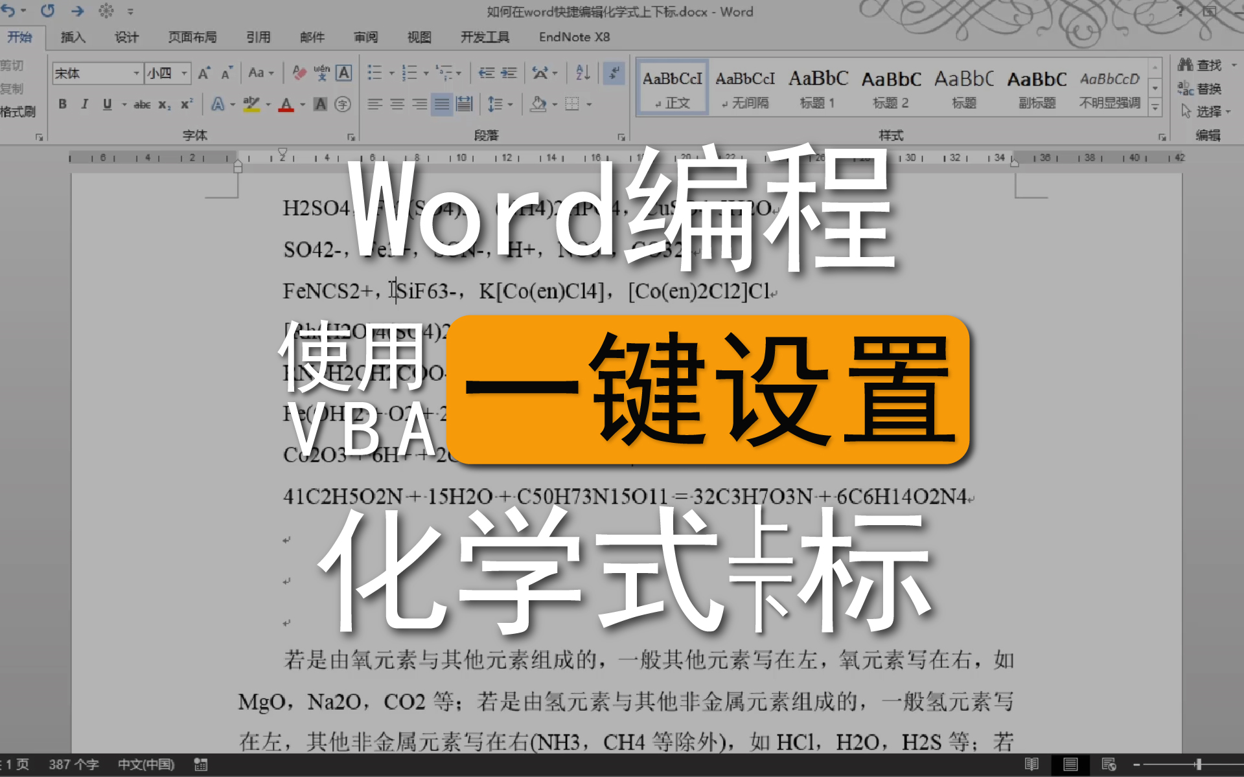This screenshot has width=1244, height=777.
Task: Apply the bullet list icon
Action: 374,73
